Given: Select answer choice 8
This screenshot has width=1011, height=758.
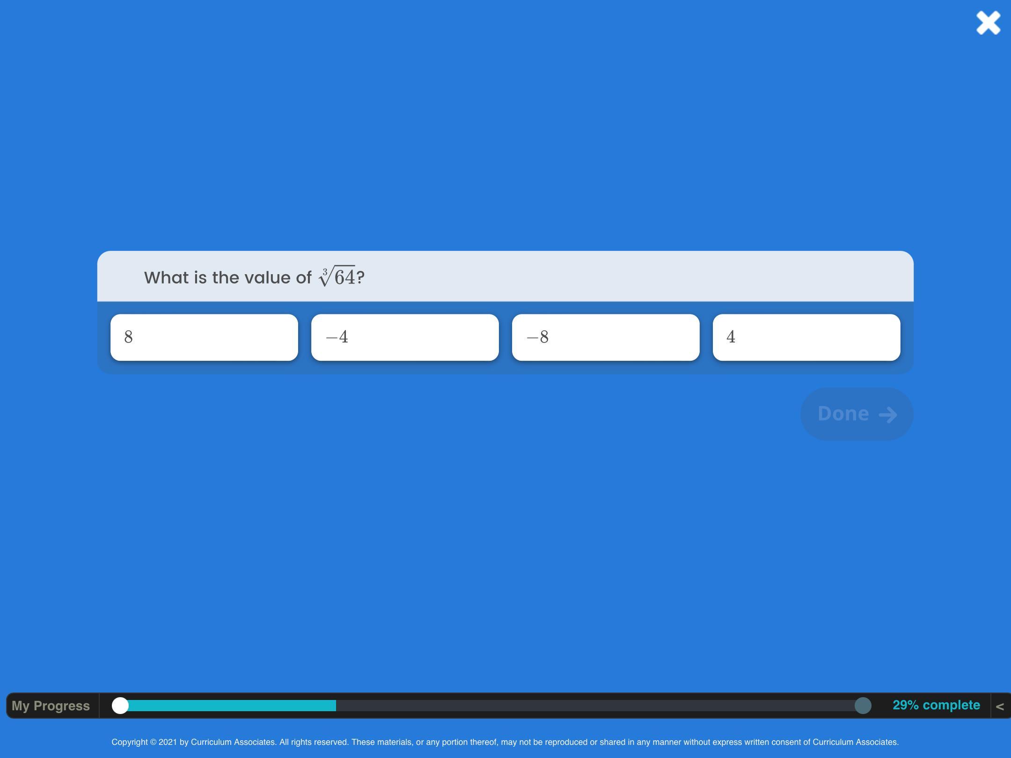Looking at the screenshot, I should pyautogui.click(x=204, y=337).
